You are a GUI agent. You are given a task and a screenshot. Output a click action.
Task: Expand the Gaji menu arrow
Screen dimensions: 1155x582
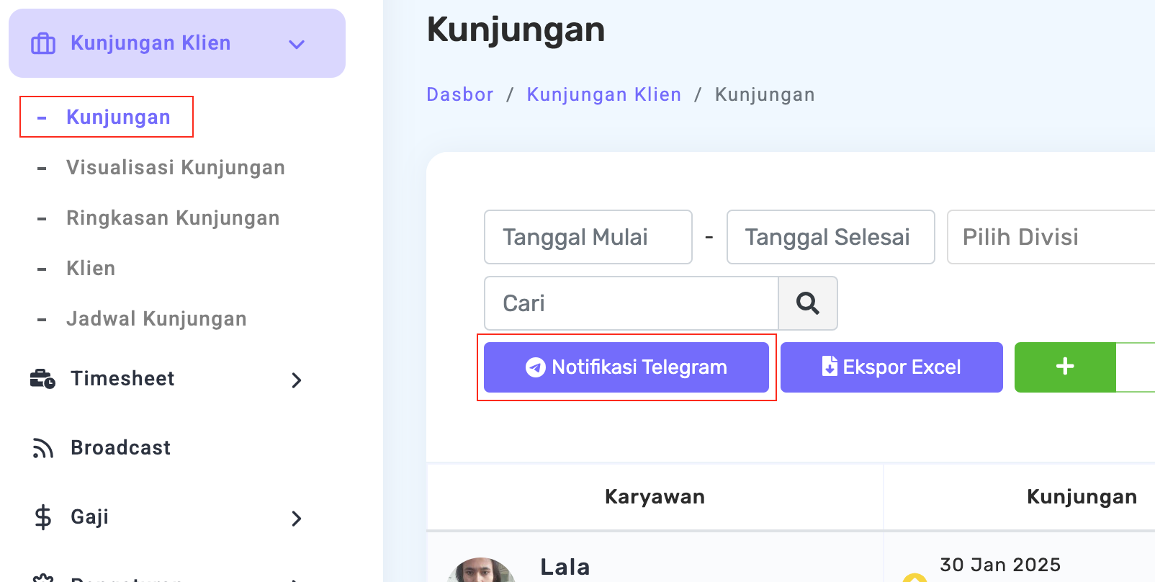click(297, 518)
